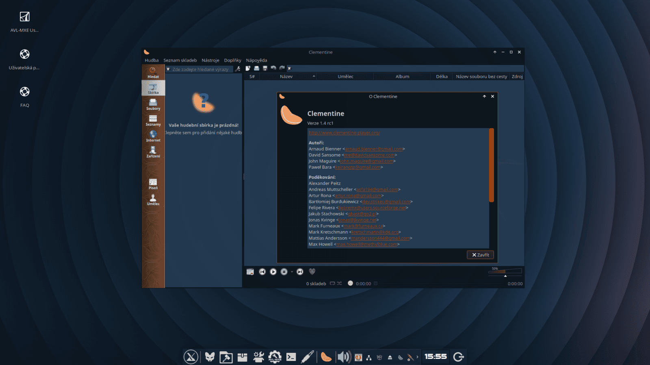The image size is (650, 365).
Task: Open the Internet panel in the sidebar
Action: 153,137
